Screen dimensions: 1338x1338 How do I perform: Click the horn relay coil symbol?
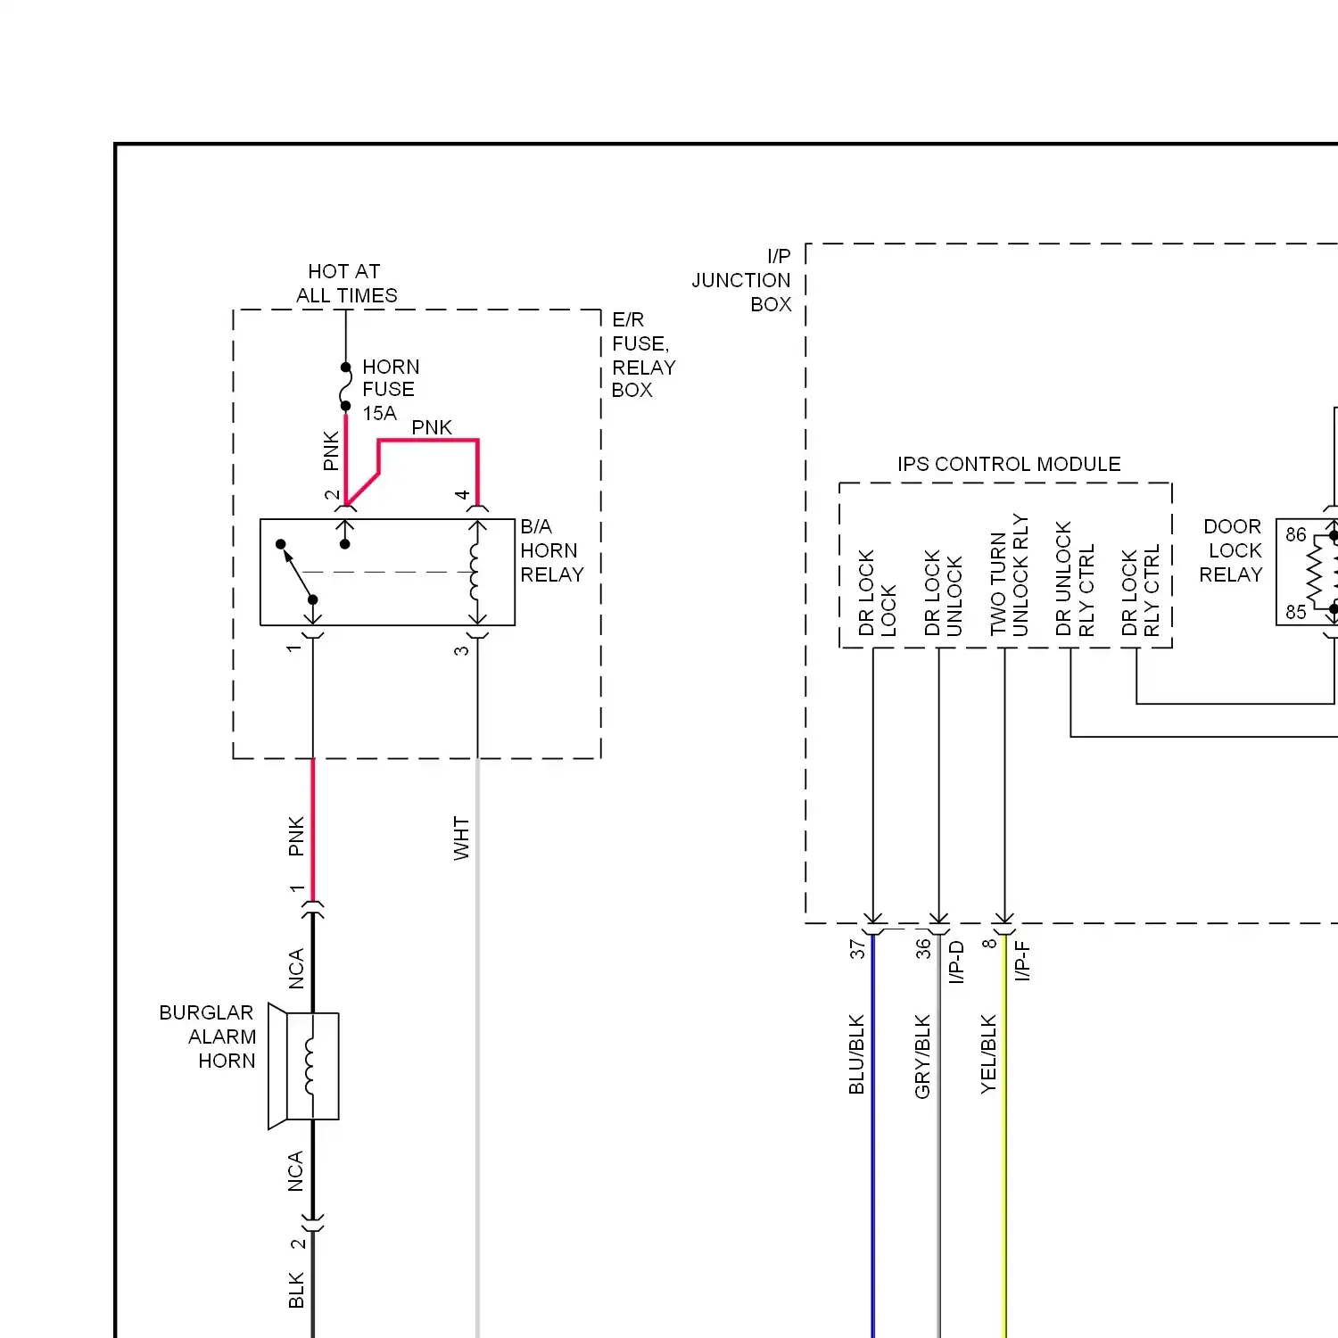[476, 573]
